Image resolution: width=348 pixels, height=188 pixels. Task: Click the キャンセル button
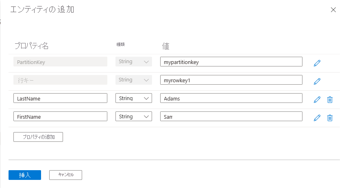click(65, 175)
